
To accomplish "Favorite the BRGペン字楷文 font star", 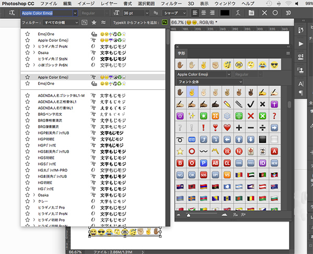I will point(28,114).
